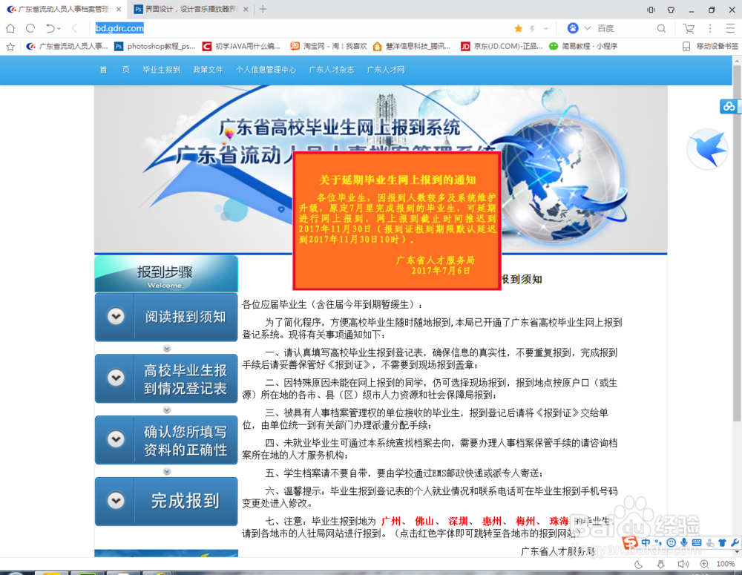This screenshot has width=742, height=575.
Task: Click the phone vibrate icon in title bar
Action: tap(651, 10)
